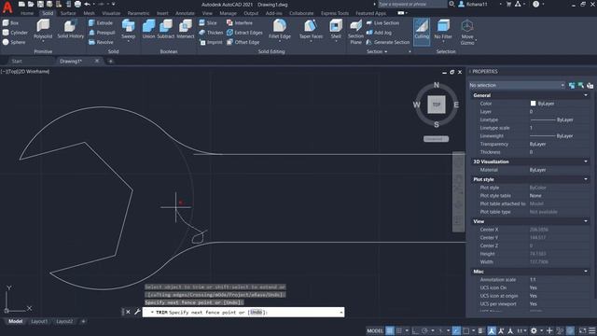This screenshot has height=336, width=597.
Task: Toggle Live Section
Action: 382,22
